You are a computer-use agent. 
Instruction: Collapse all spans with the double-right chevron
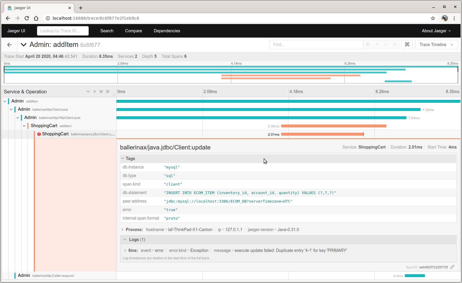coord(107,92)
